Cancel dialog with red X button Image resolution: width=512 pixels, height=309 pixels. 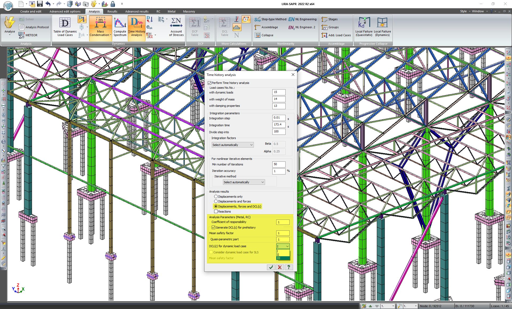(280, 267)
